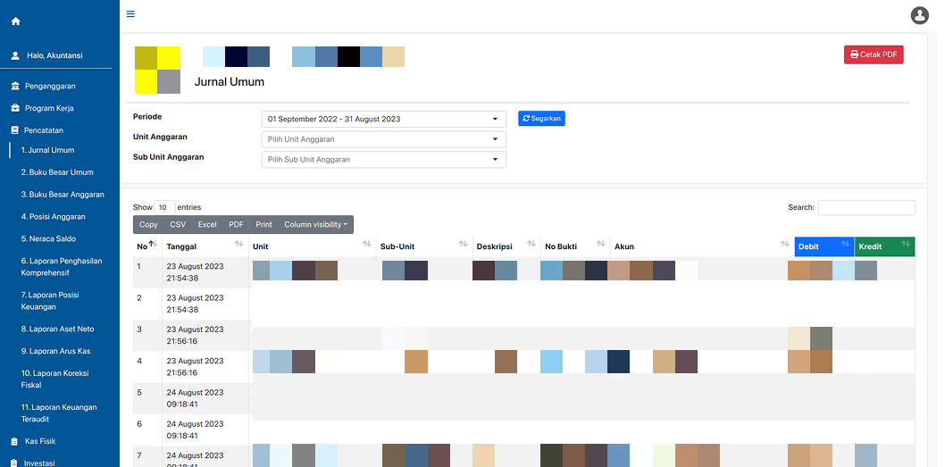Click the home icon in sidebar
Image resolution: width=945 pixels, height=467 pixels.
(16, 21)
